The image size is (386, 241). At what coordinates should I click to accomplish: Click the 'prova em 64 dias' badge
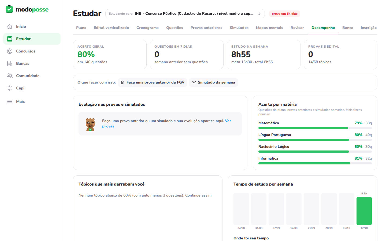point(284,14)
